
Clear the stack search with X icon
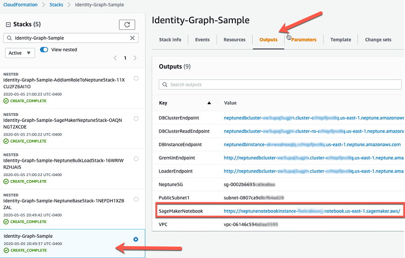tap(133, 38)
